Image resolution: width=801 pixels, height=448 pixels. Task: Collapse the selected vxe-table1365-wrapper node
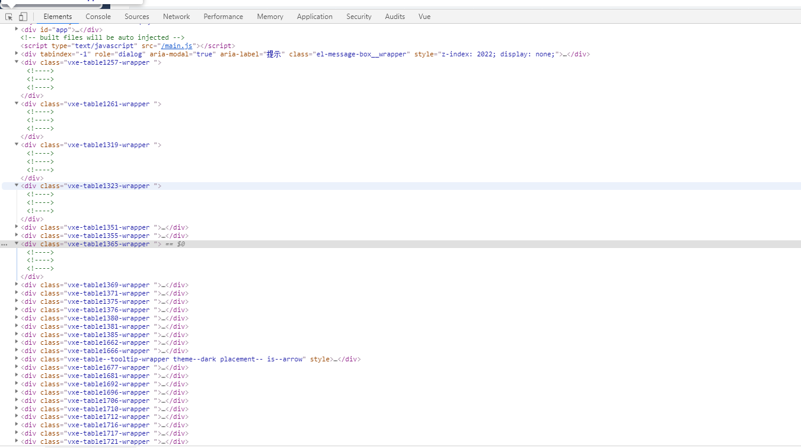[x=17, y=243]
